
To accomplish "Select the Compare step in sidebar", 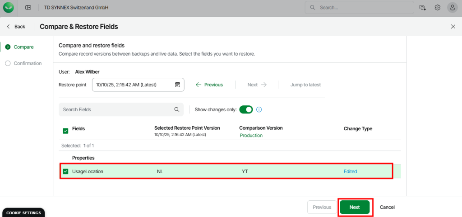I will click(x=23, y=47).
